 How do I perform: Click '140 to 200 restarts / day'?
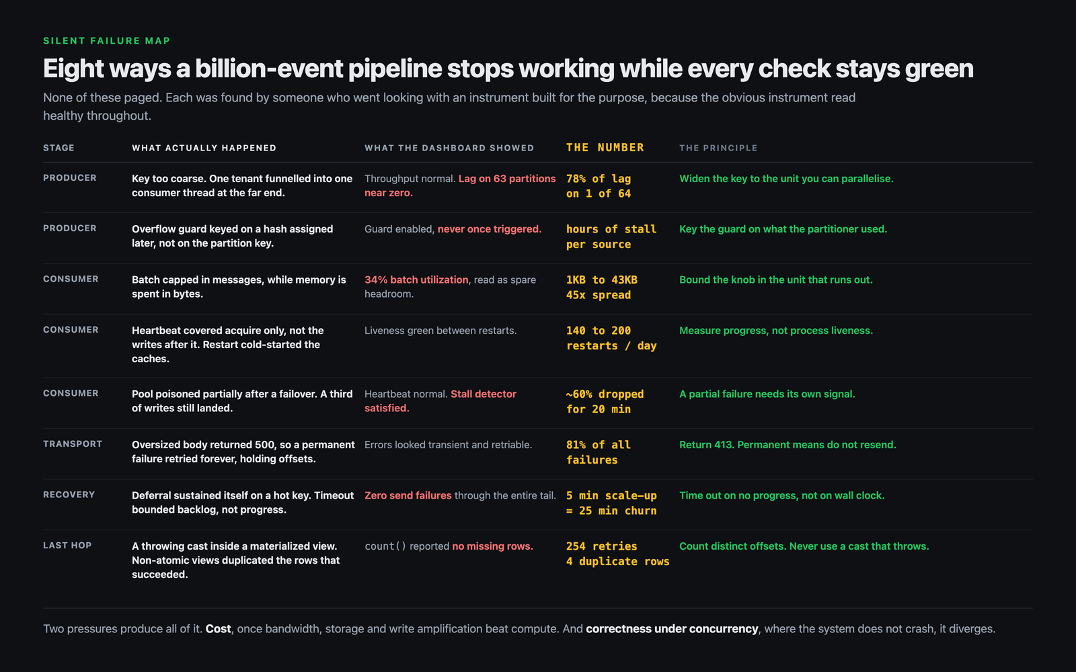point(611,338)
